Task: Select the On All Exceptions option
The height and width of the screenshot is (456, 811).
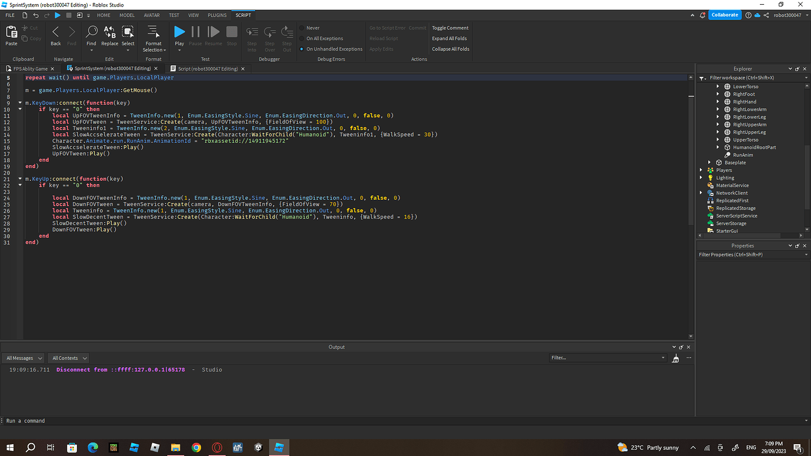Action: (321, 38)
